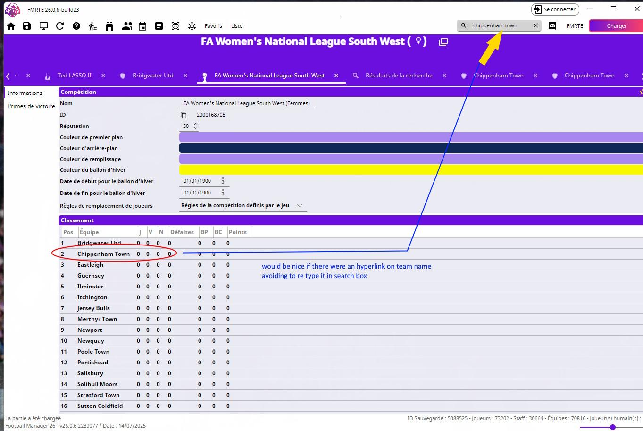Switch to the Bridgwater Utd tab
643x431 pixels.
point(153,76)
